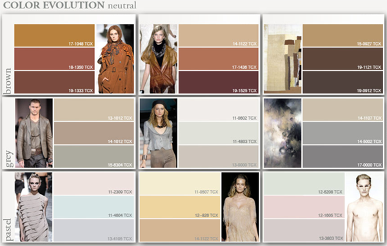This screenshot has width=387, height=246.
Task: Click the 18-1350 TCX reddish brown swatch
Action: click(54, 59)
